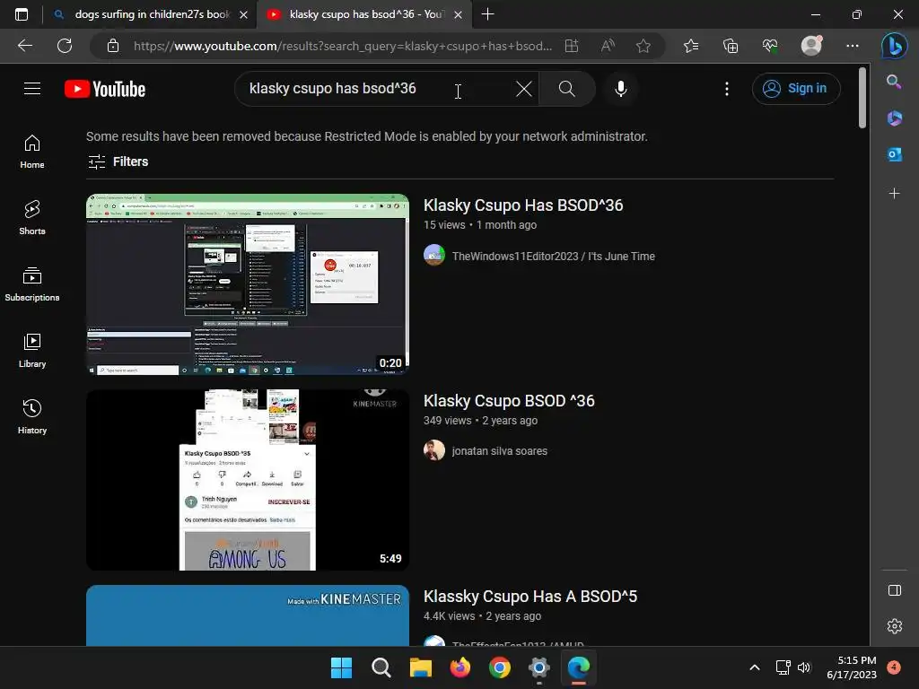View site information via the lock icon

coord(113,46)
